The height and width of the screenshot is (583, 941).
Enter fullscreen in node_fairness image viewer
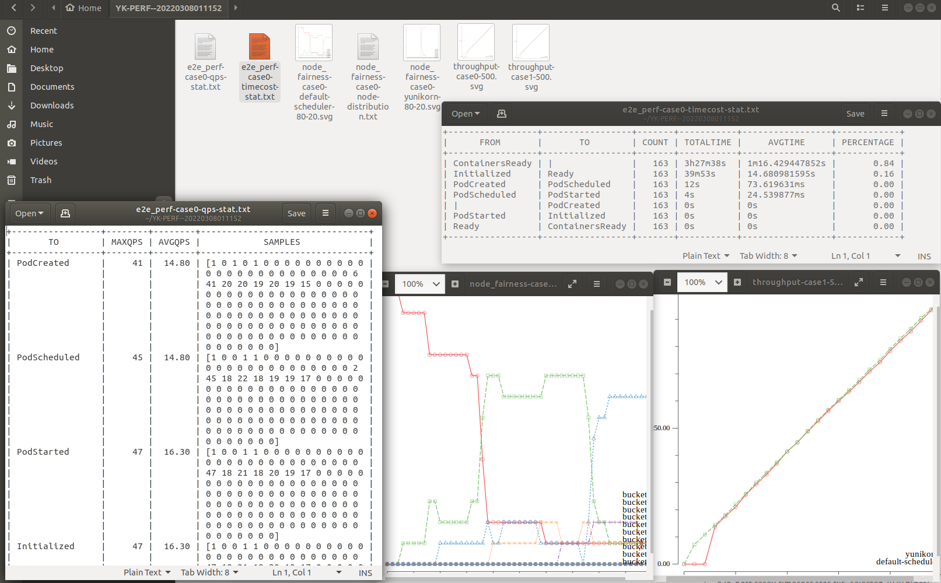click(x=572, y=284)
